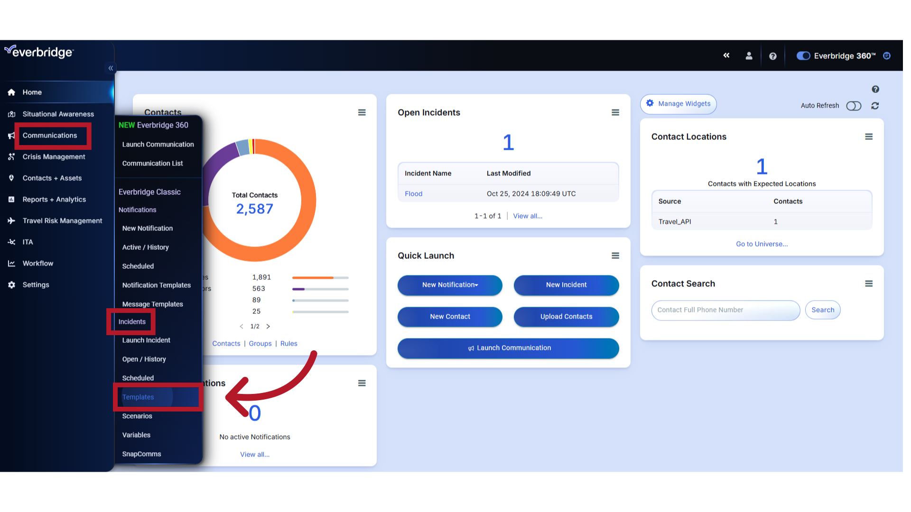
Task: Open help question mark in top bar
Action: pyautogui.click(x=773, y=56)
